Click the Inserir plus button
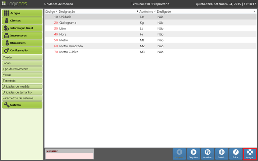This screenshot has height=161, width=258. click(x=221, y=154)
